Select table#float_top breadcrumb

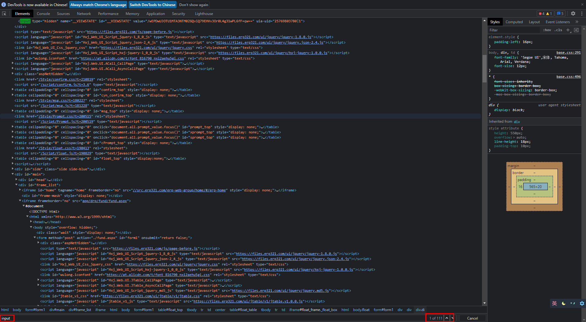click(170, 310)
